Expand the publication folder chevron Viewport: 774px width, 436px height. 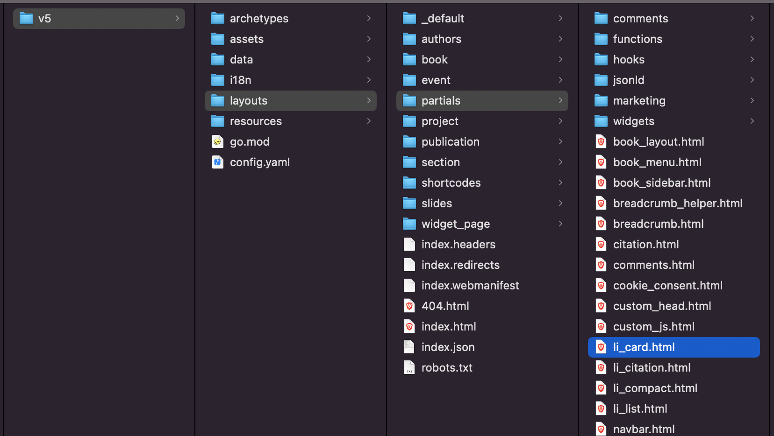pyautogui.click(x=560, y=141)
